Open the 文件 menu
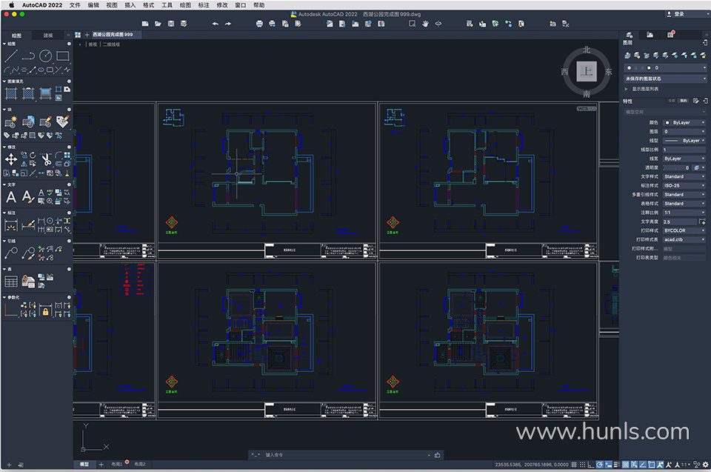 76,5
